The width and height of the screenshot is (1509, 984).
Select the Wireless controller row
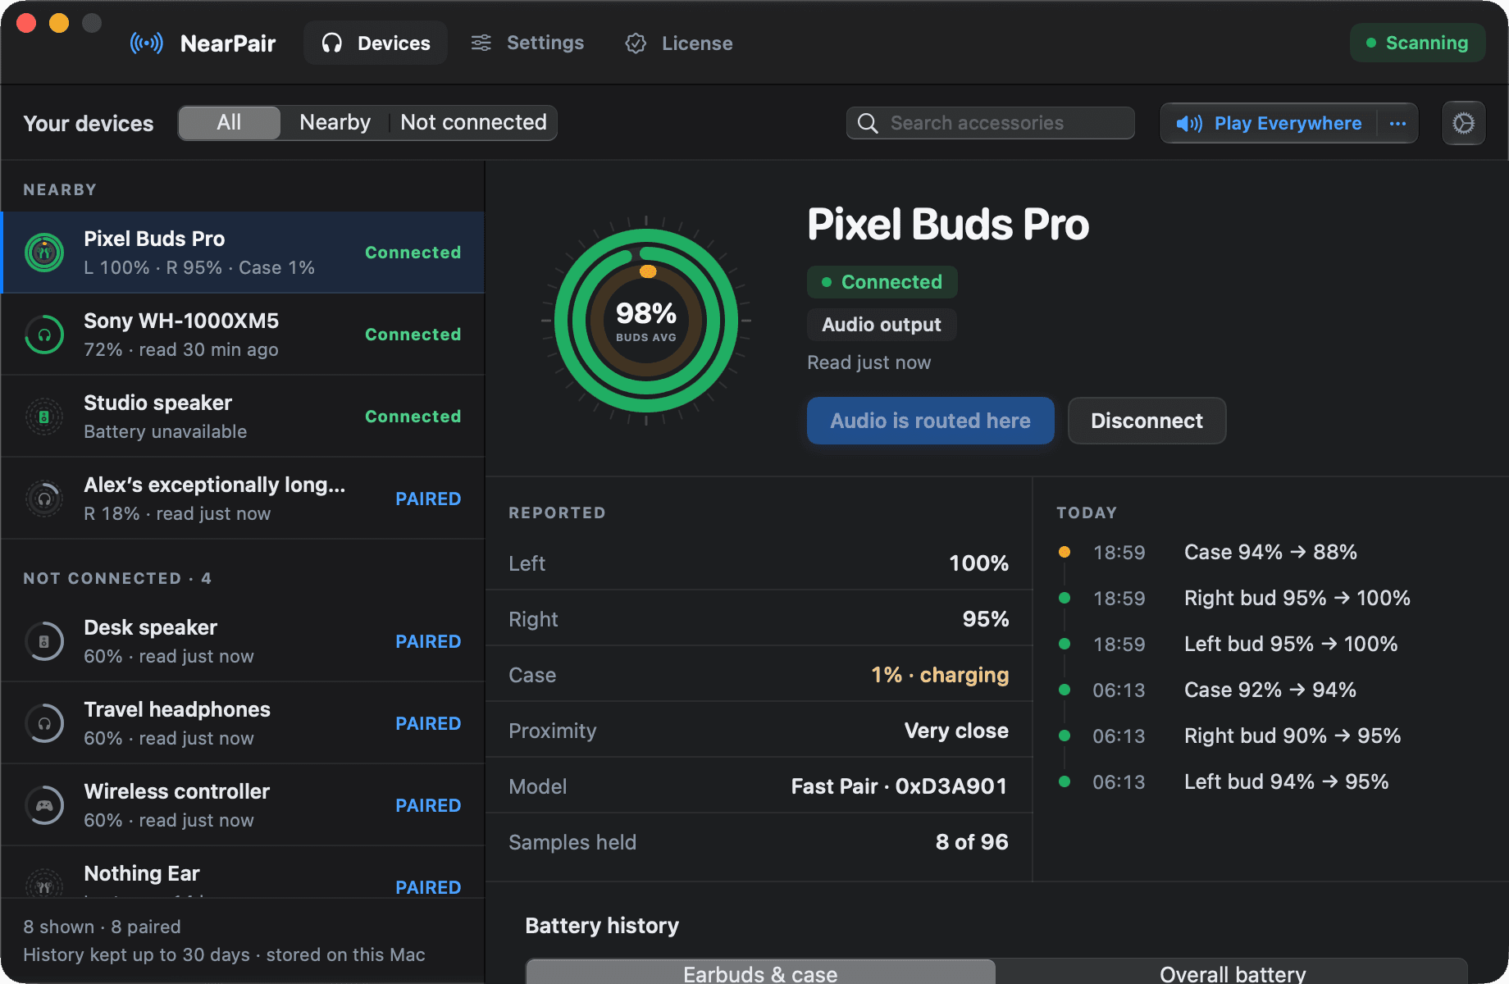(x=243, y=805)
